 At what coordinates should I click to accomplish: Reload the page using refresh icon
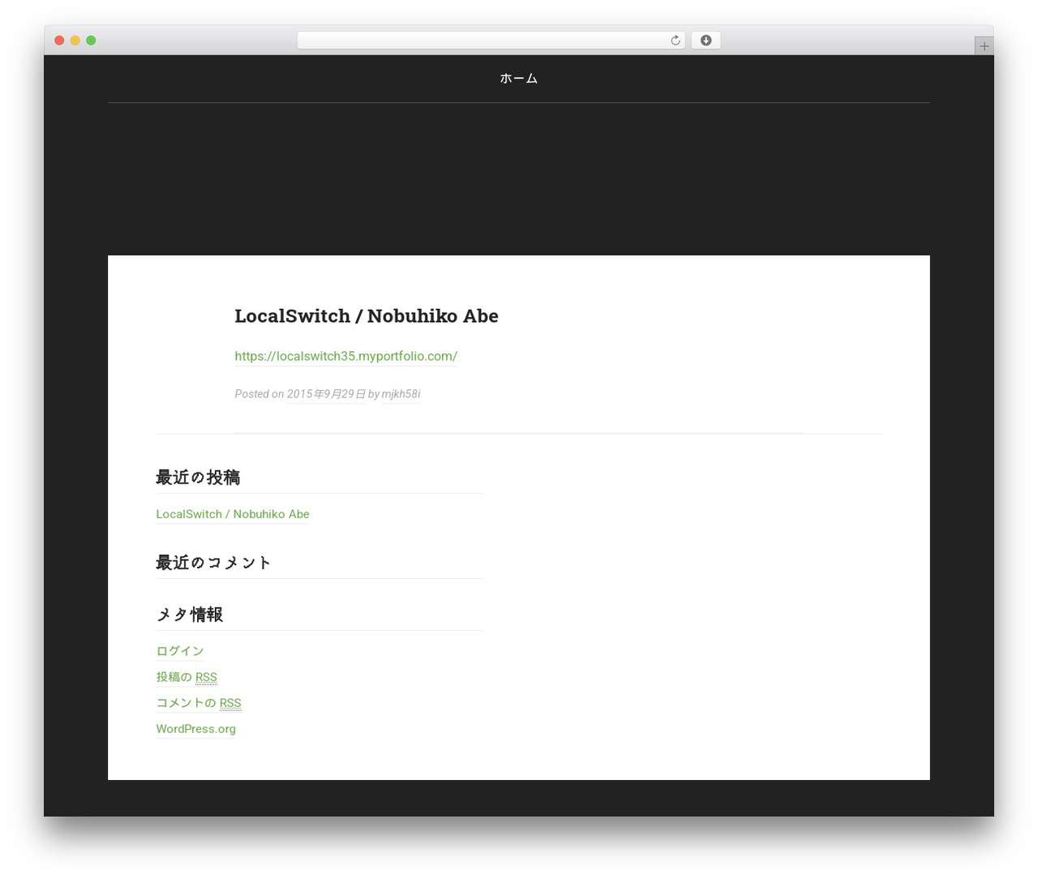(675, 41)
